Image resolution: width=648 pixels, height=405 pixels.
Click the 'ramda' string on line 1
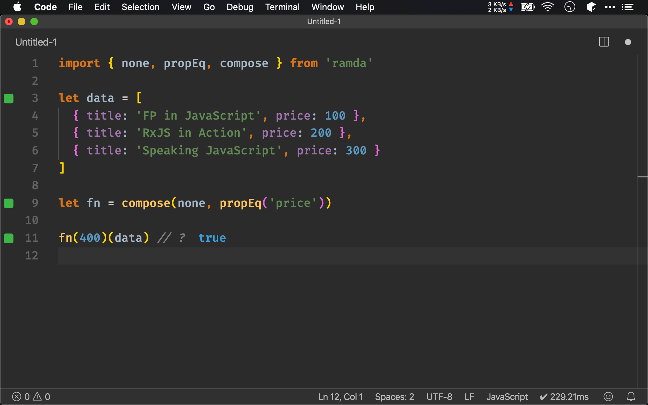coord(349,63)
